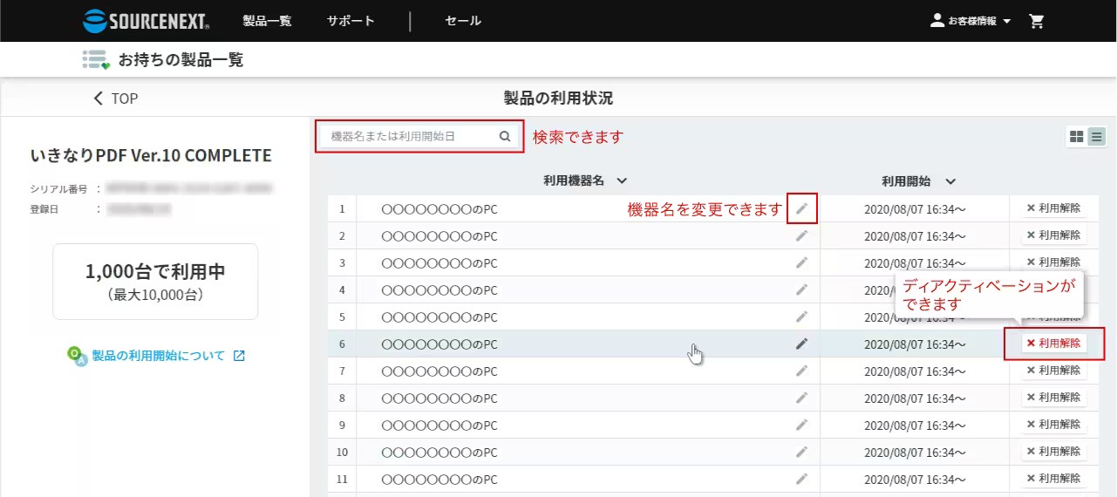
Task: Edit device name pencil in row 5
Action: click(x=801, y=317)
